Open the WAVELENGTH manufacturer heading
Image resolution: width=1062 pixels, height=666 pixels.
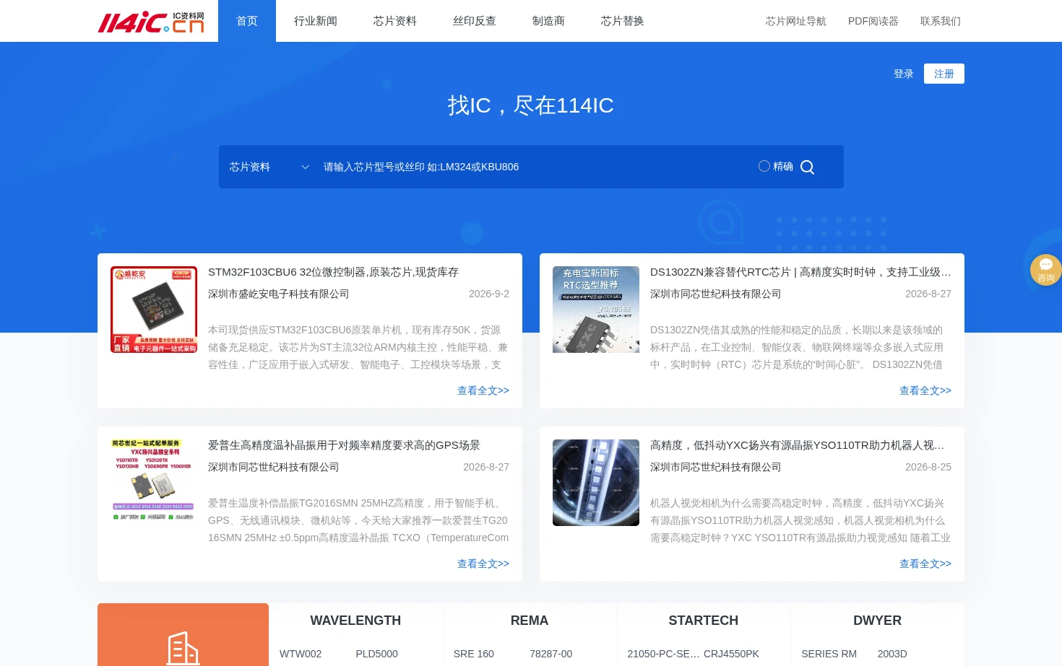(x=355, y=621)
